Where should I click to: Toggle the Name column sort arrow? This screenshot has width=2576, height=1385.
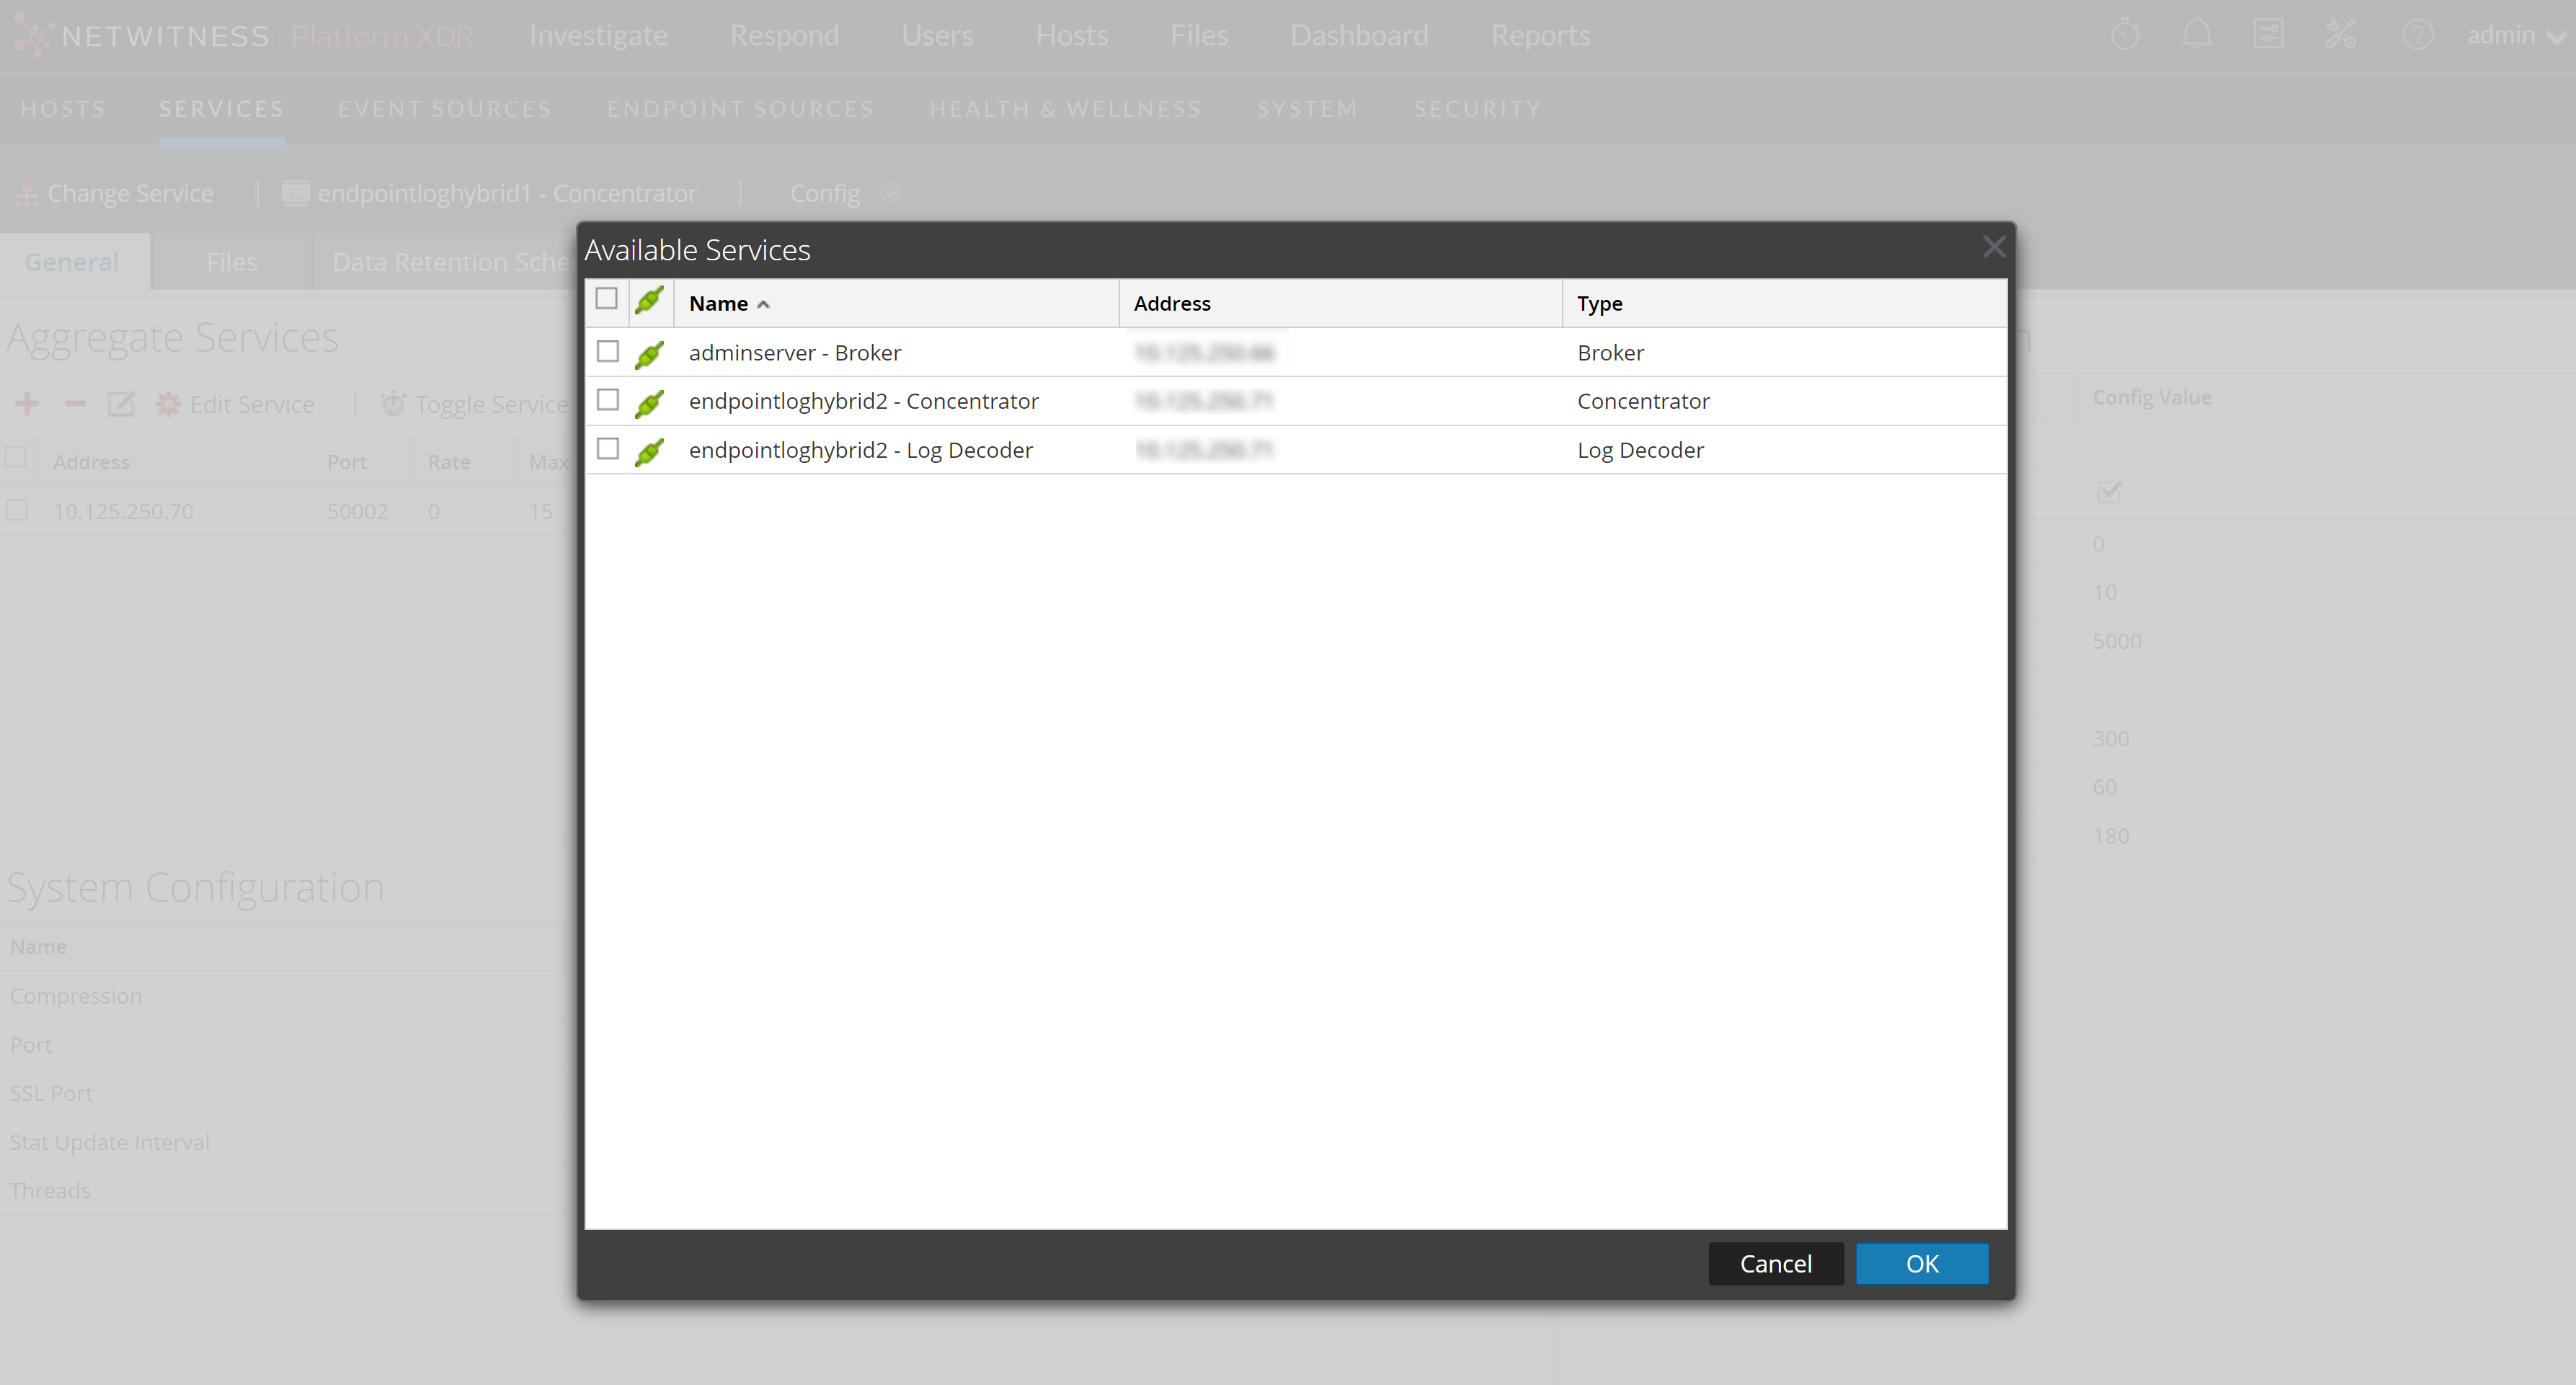(765, 303)
